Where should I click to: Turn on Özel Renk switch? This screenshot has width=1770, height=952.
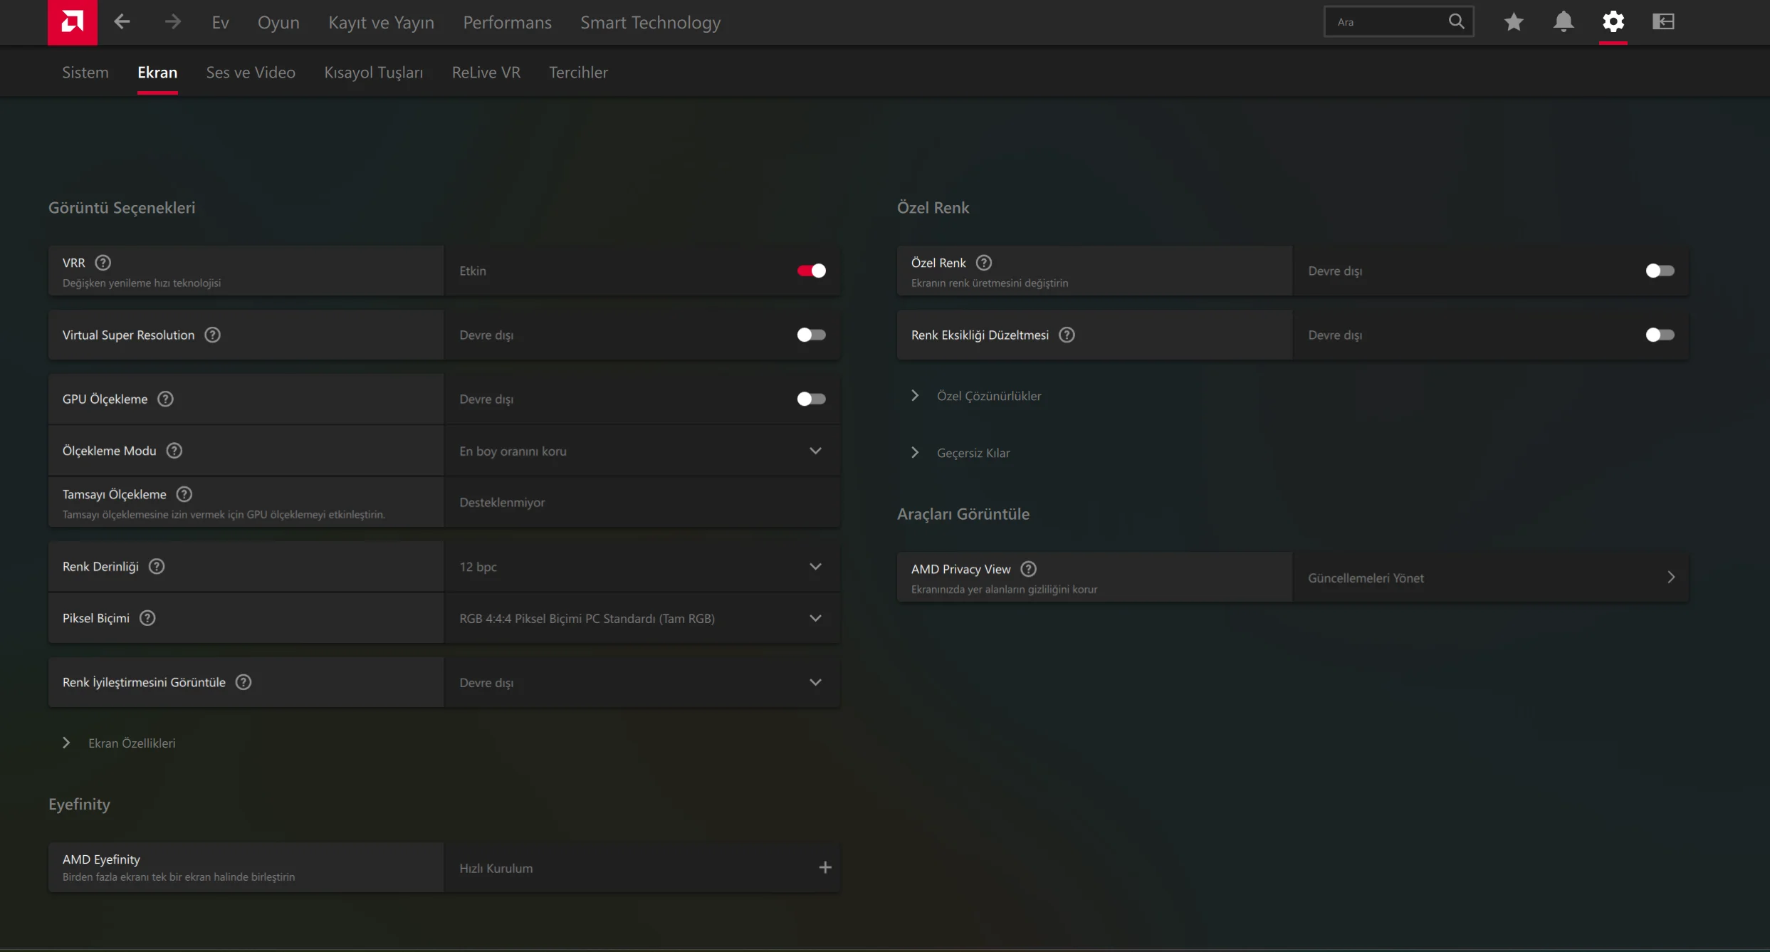click(x=1660, y=271)
